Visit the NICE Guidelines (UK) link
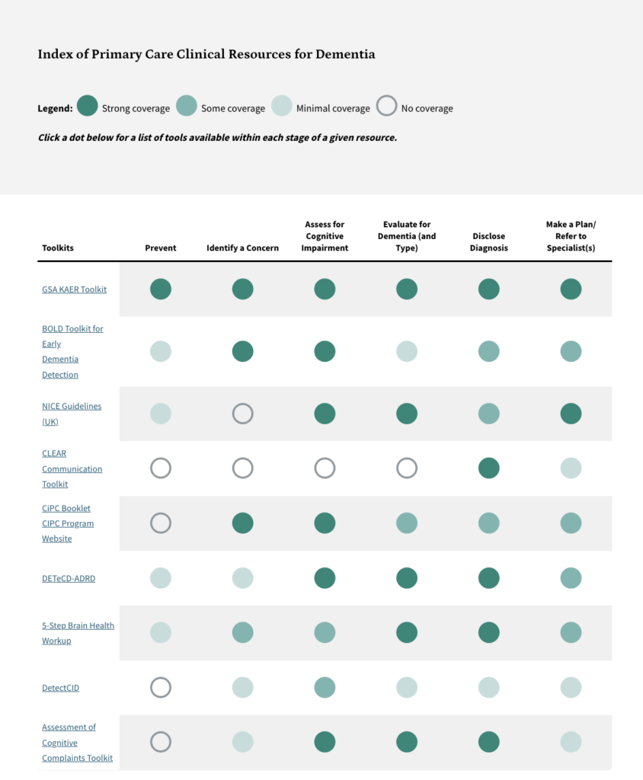 click(72, 406)
